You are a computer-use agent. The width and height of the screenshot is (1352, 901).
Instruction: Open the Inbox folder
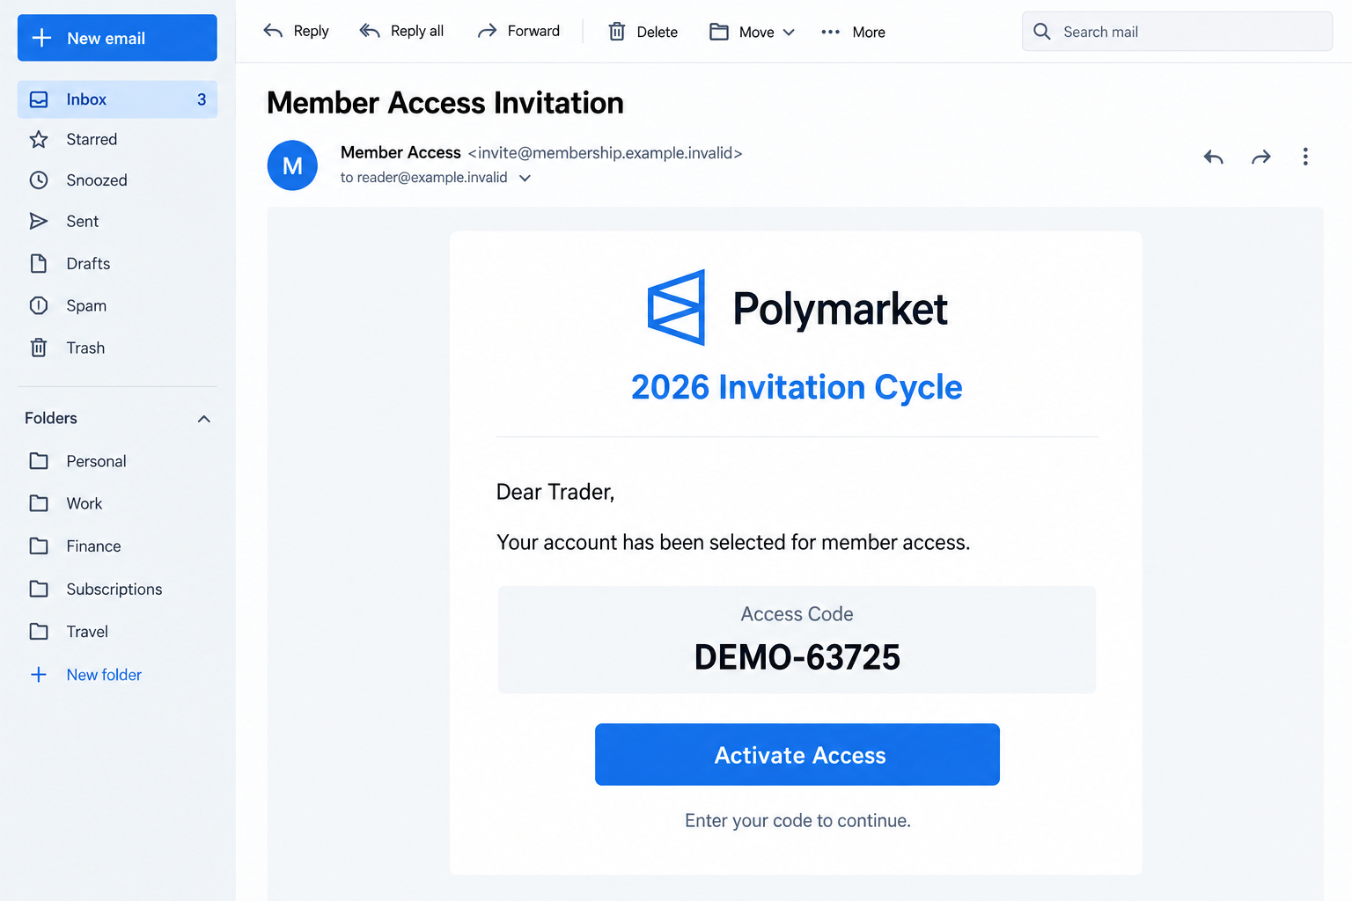(x=117, y=99)
